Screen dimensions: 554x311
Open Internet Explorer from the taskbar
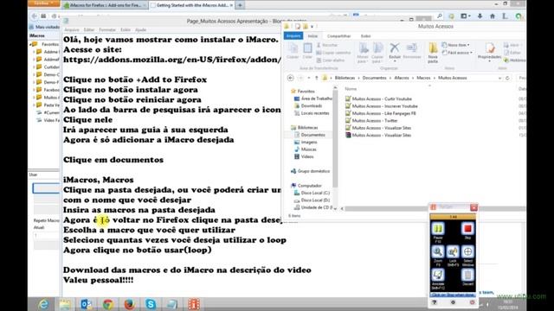click(43, 304)
